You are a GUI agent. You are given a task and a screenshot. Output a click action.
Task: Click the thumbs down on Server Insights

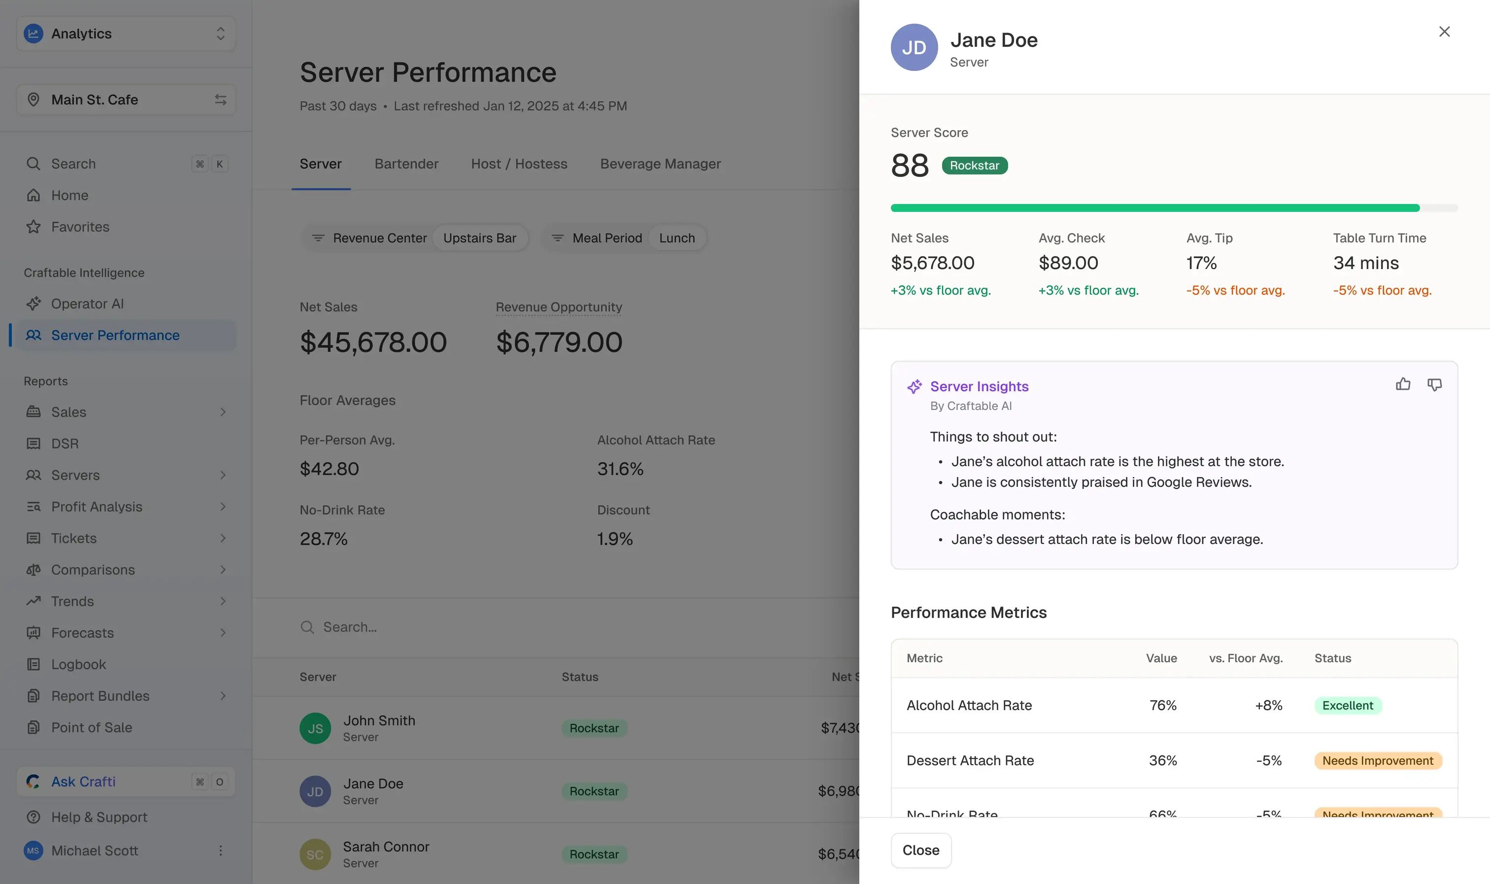[1435, 385]
